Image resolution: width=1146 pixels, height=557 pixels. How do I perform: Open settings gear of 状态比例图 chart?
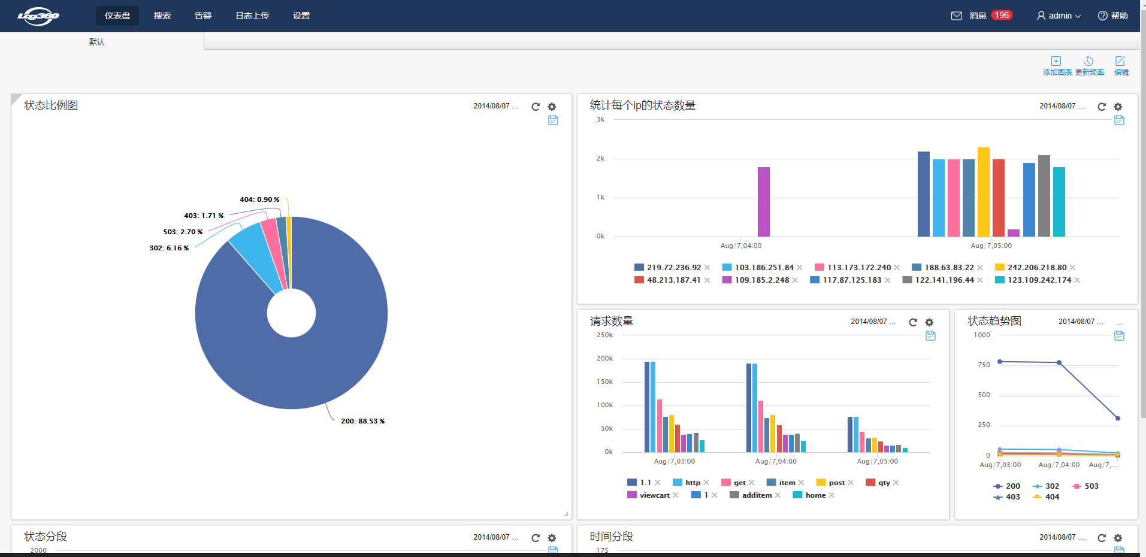(552, 107)
